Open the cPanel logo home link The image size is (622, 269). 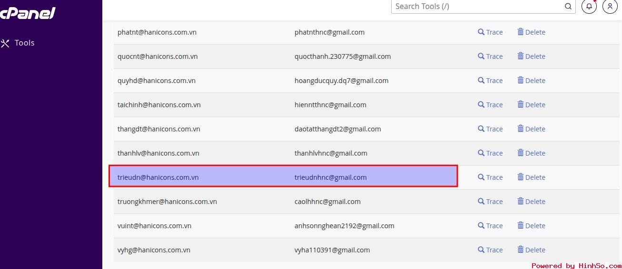pyautogui.click(x=28, y=13)
